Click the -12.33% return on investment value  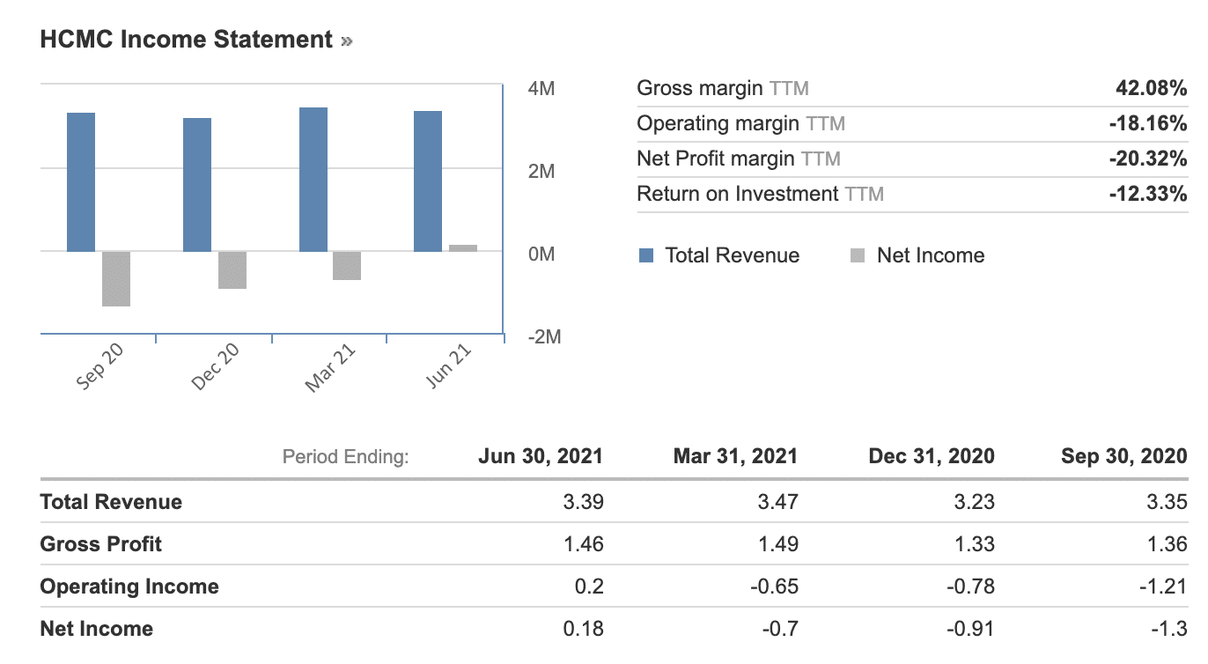[x=1147, y=194]
